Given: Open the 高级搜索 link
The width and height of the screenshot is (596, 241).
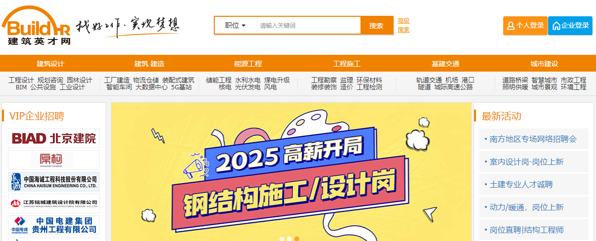Looking at the screenshot, I should click(403, 25).
